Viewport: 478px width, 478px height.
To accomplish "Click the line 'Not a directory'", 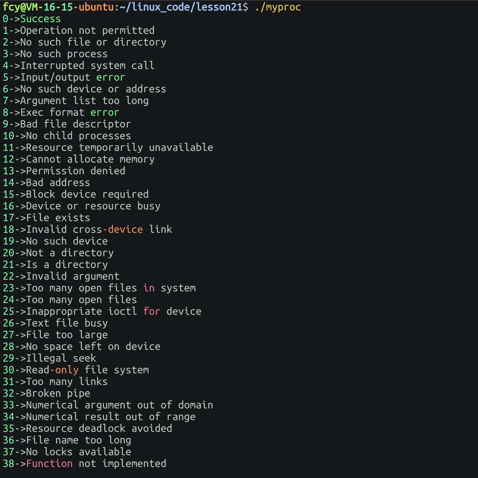I will (x=70, y=253).
